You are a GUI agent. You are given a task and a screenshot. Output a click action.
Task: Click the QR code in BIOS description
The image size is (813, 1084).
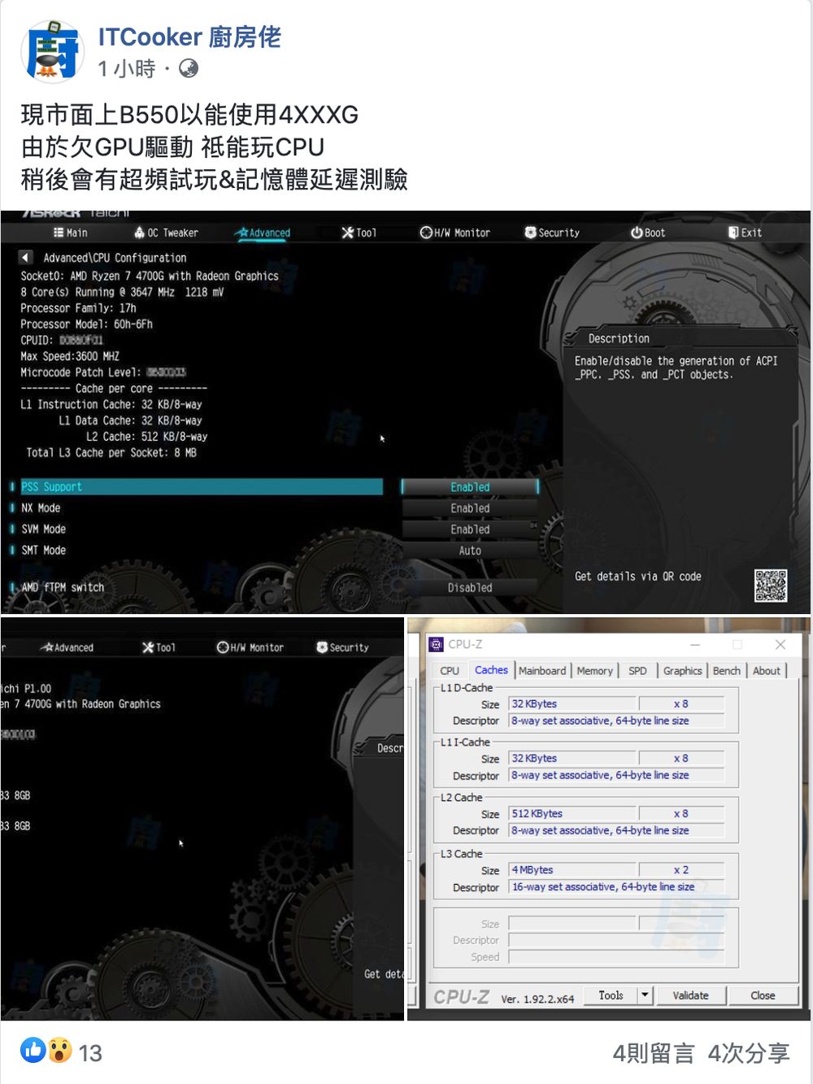pos(770,586)
